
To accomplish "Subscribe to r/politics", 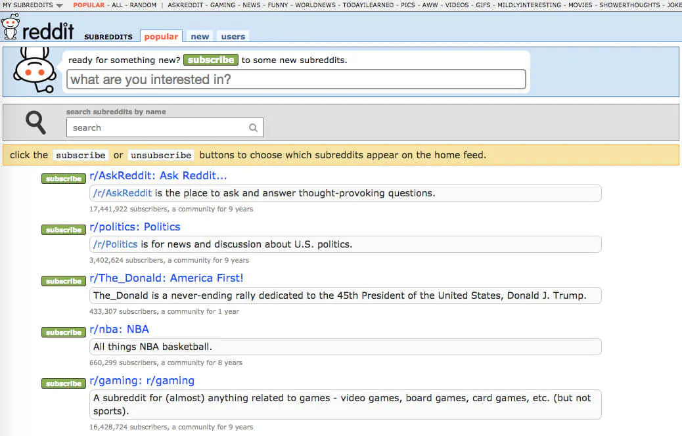I will pos(64,230).
